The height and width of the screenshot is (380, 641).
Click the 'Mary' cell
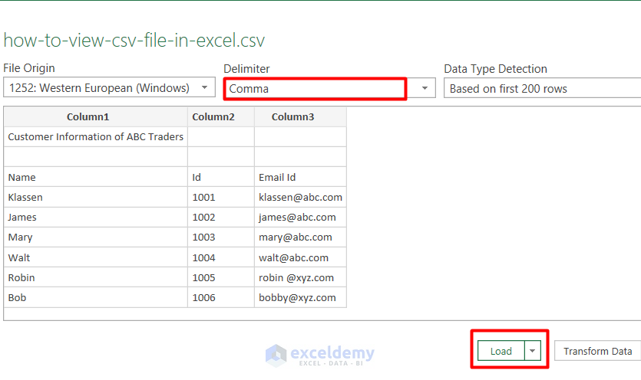[96, 237]
